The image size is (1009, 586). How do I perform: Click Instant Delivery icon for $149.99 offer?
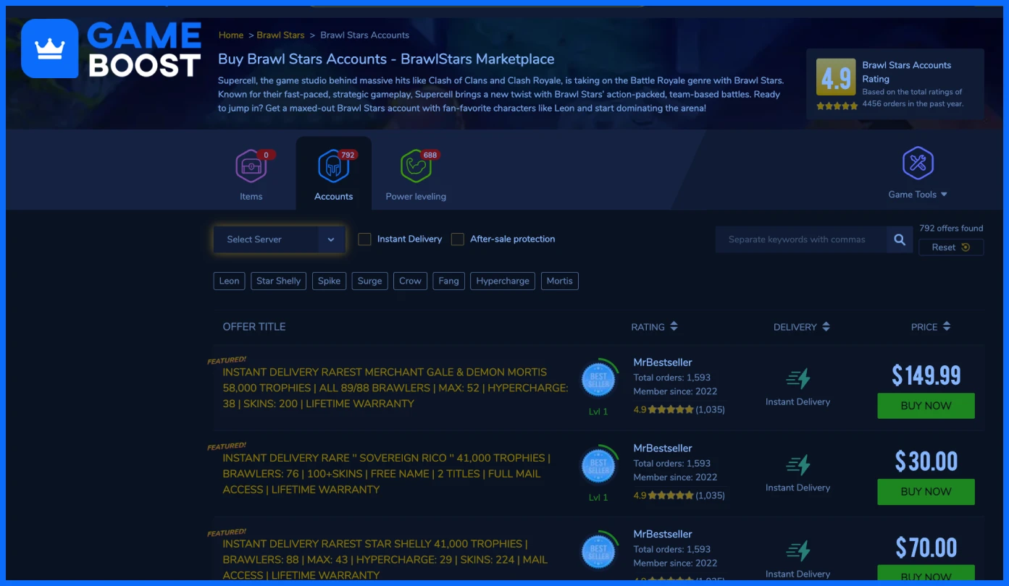[797, 378]
